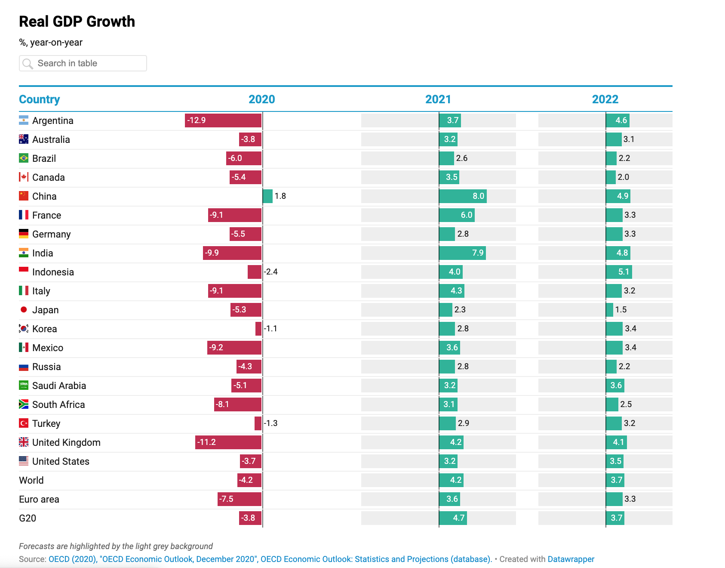Sort table by 2020 column header
725x568 pixels.
261,99
